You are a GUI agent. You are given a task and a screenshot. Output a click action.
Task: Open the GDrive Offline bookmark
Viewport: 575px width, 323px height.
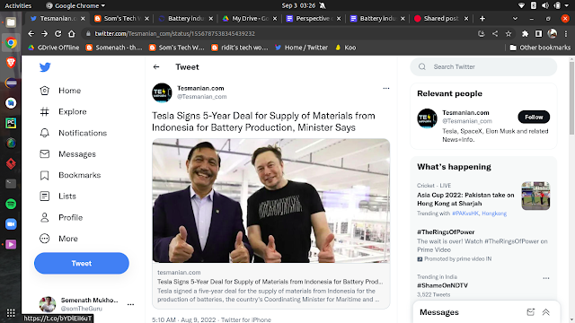point(54,48)
